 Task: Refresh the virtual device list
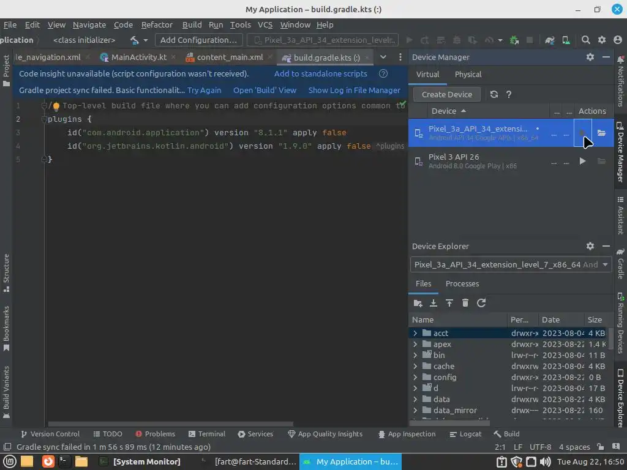tap(494, 94)
